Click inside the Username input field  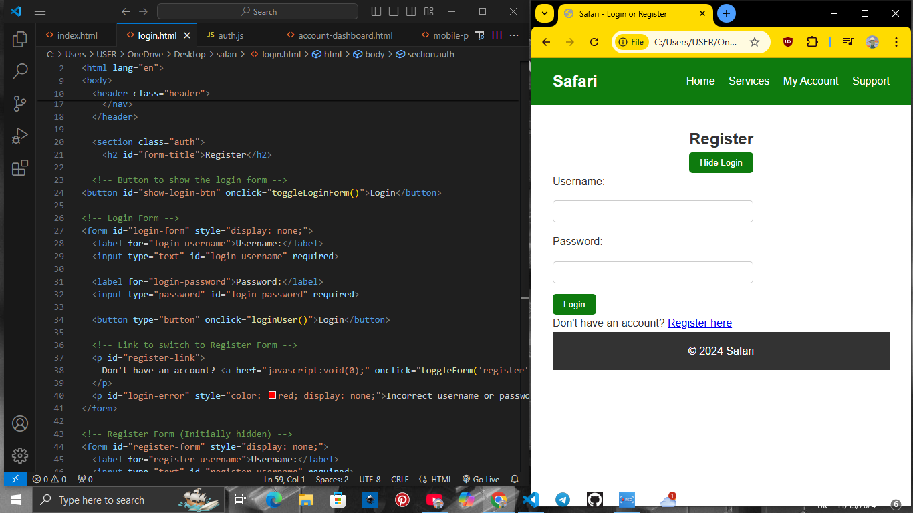coord(652,211)
